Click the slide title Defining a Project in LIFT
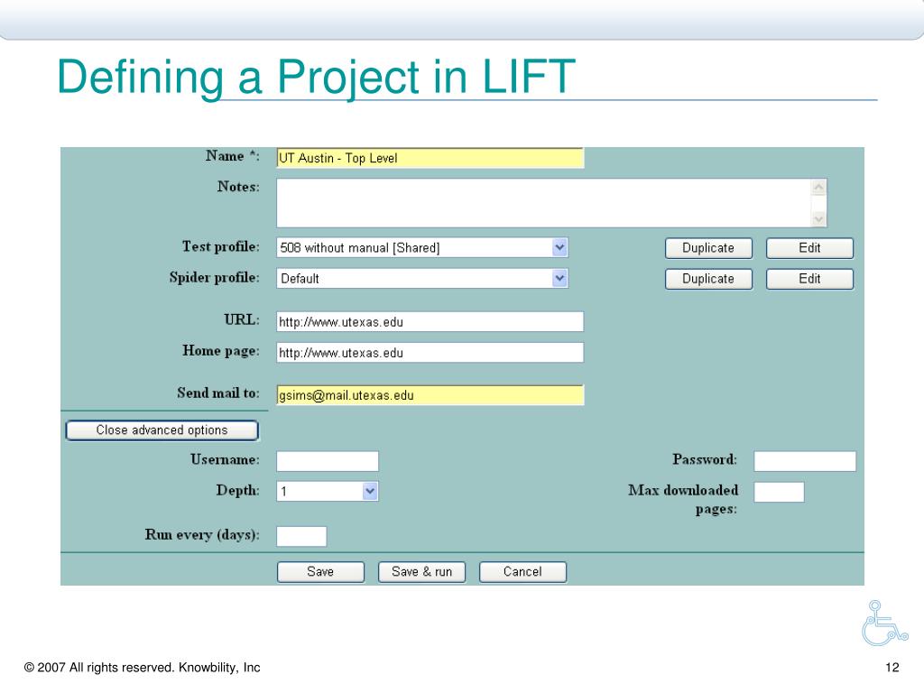 pyautogui.click(x=317, y=77)
